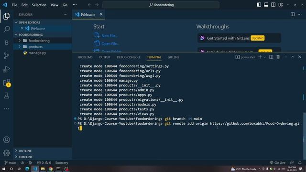The width and height of the screenshot is (306, 172).
Task: Open File Explorer from the taskbar
Action: (x=43, y=169)
